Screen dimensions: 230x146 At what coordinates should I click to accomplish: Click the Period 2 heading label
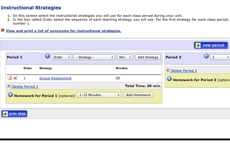173,57
